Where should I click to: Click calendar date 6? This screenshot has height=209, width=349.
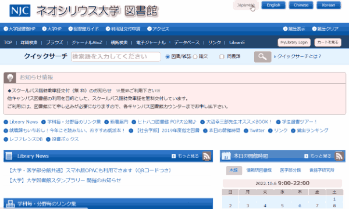coord(300,206)
